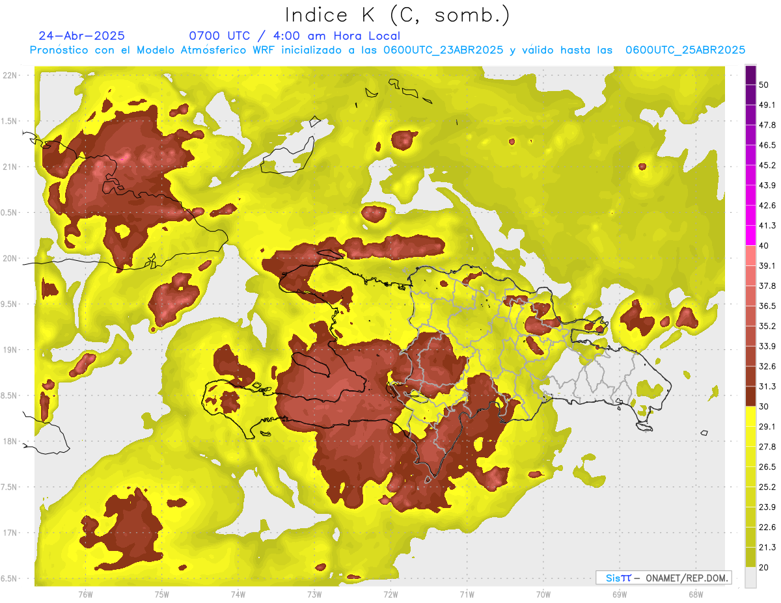
Task: Select the date text "24-Abr-2025"
Action: coord(81,36)
